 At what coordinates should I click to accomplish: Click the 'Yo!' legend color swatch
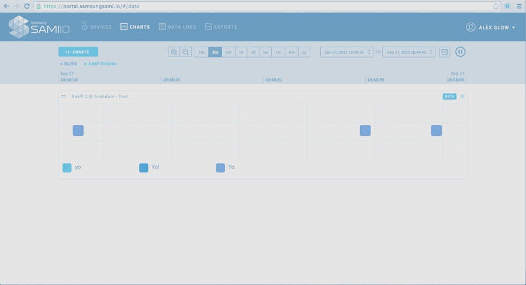pyautogui.click(x=144, y=168)
